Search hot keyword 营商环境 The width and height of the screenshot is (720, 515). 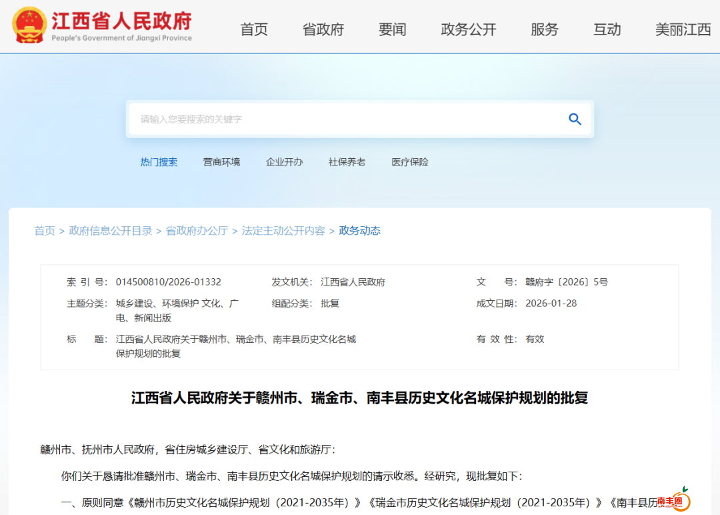coord(221,162)
